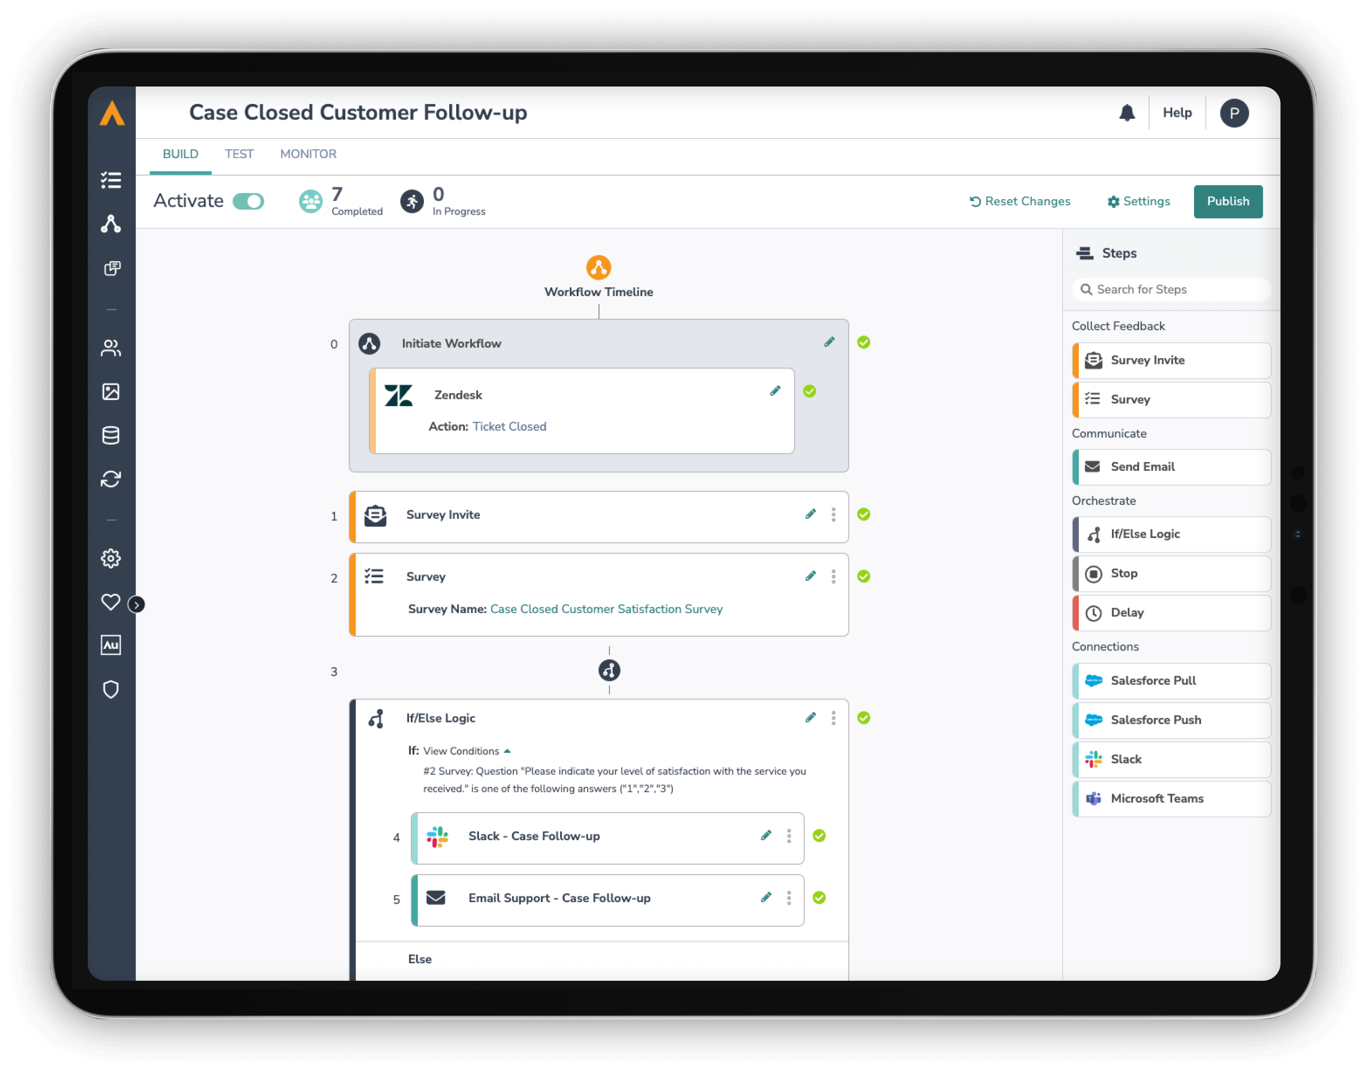Open the three-dot menu on Survey step
Image resolution: width=1367 pixels, height=1071 pixels.
pos(834,576)
